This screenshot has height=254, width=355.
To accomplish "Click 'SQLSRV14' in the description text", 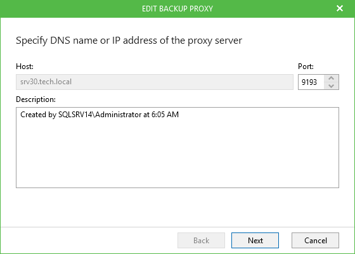I will pyautogui.click(x=75, y=115).
